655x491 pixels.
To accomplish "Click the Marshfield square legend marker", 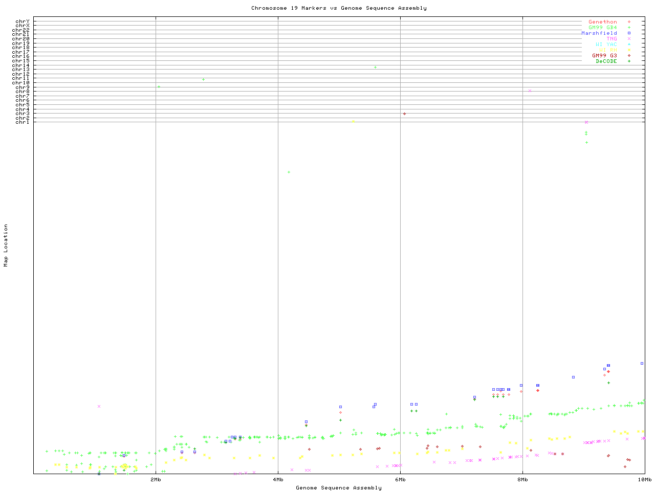I will point(629,33).
